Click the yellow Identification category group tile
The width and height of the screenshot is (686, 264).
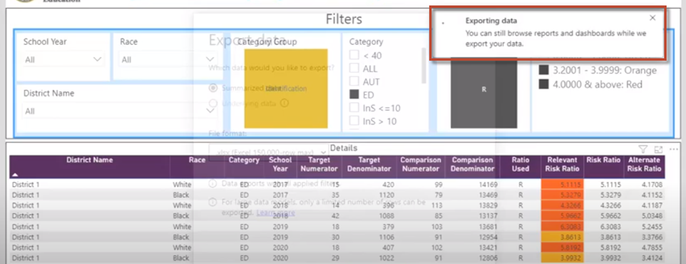point(286,88)
